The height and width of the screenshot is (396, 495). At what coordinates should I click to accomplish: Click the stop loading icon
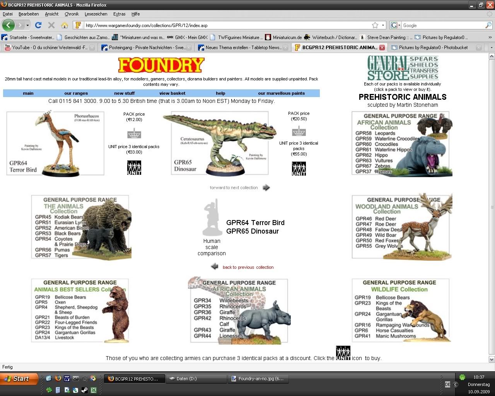[51, 25]
